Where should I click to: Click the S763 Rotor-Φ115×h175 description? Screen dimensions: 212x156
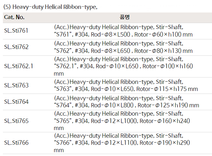point(126,89)
